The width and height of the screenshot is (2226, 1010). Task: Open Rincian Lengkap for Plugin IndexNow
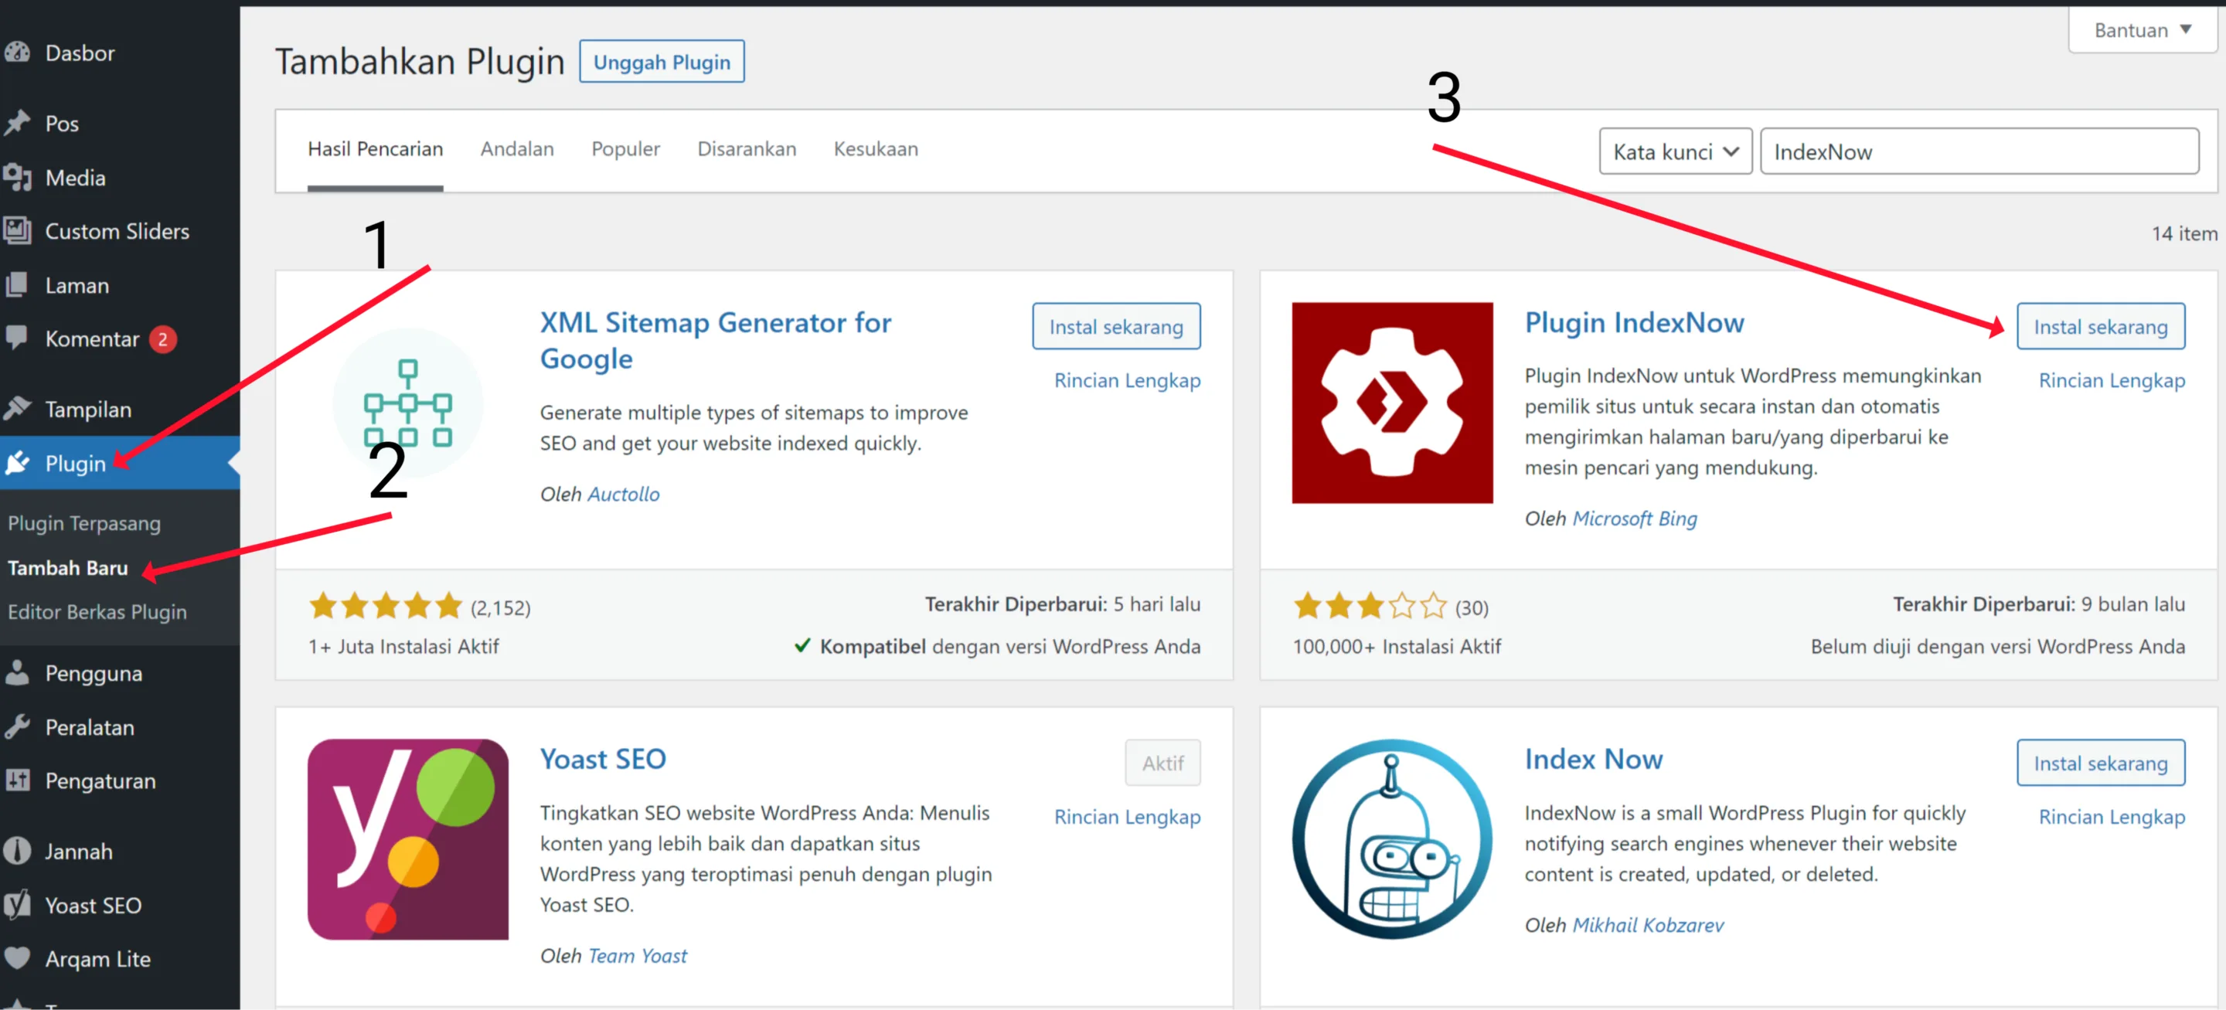click(x=2111, y=380)
